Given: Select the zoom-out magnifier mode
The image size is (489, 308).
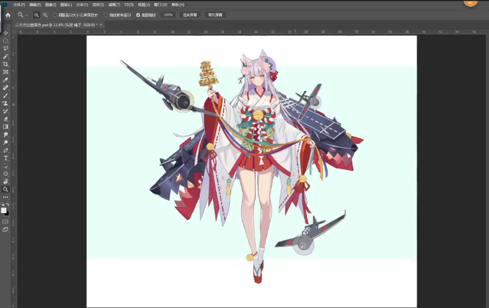Looking at the screenshot, I should point(45,14).
